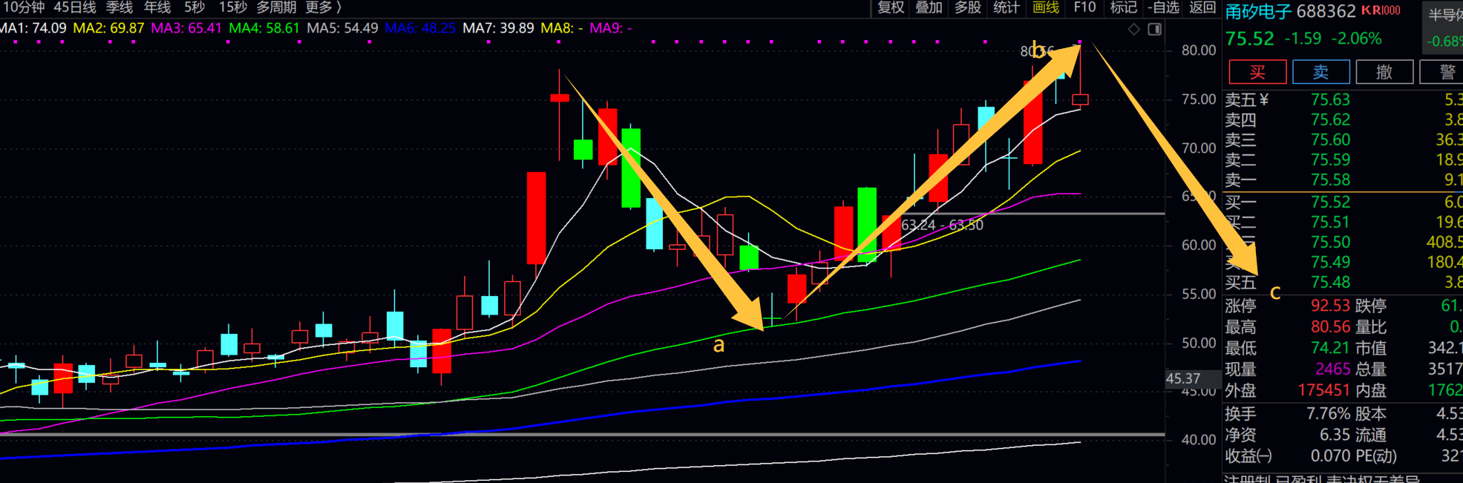
Task: Click the 返回 back button
Action: 1202,7
